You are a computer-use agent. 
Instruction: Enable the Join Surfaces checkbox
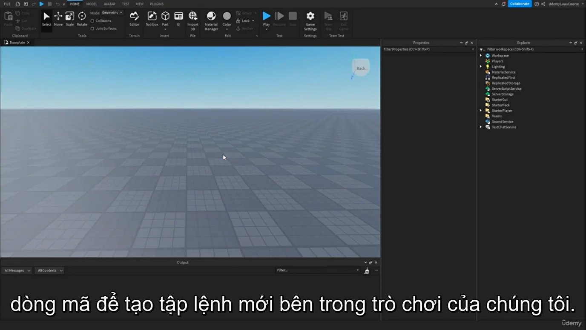click(x=92, y=28)
